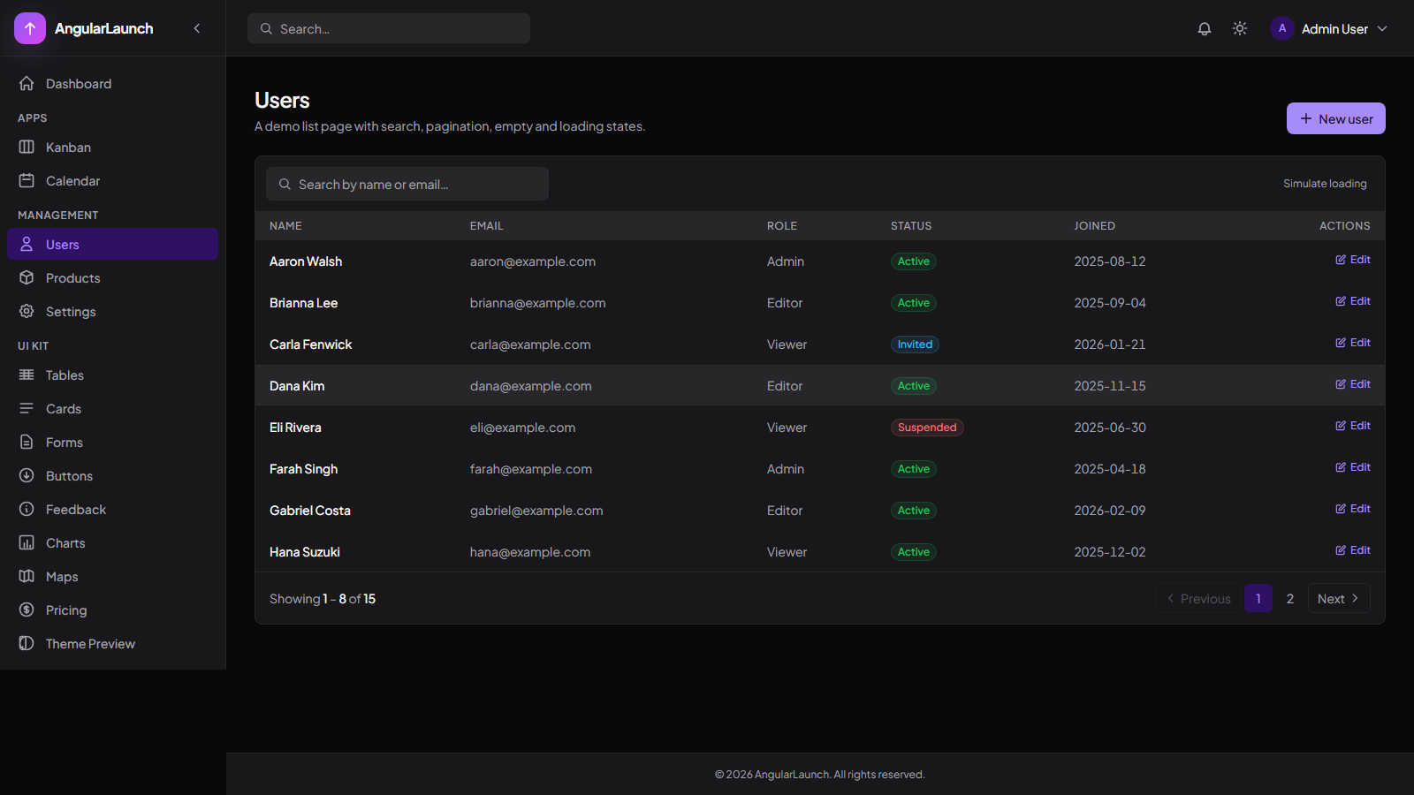1414x795 pixels.
Task: Click joined date 2025-08-12
Action: coord(1110,261)
